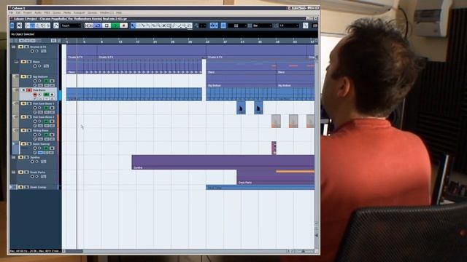467x262 pixels.
Task: Click the Show Inspector toolbar icon
Action: tap(27, 25)
